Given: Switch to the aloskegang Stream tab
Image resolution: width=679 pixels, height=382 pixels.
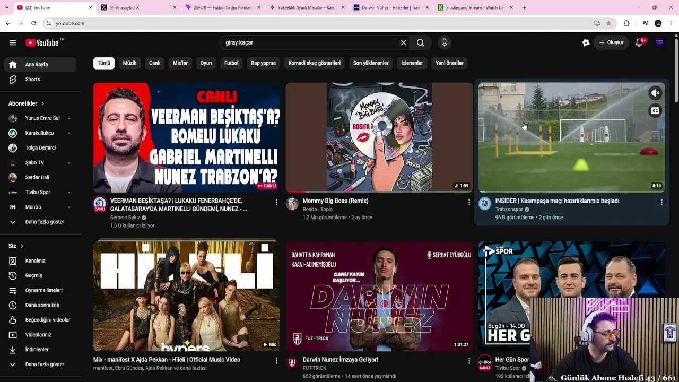Looking at the screenshot, I should tap(475, 7).
